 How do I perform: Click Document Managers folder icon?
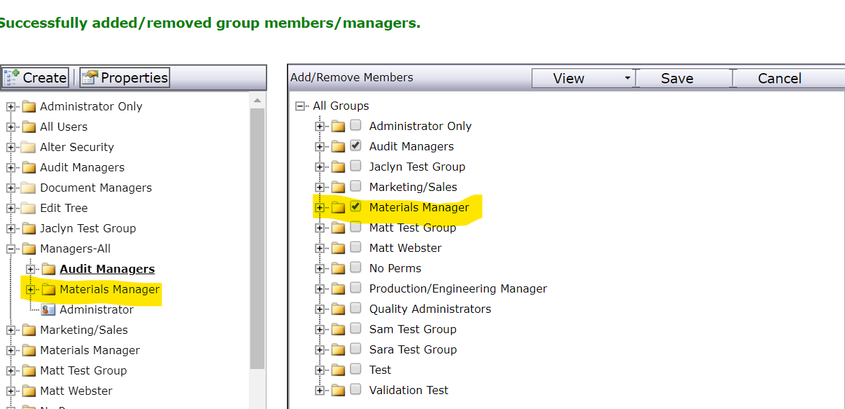28,188
